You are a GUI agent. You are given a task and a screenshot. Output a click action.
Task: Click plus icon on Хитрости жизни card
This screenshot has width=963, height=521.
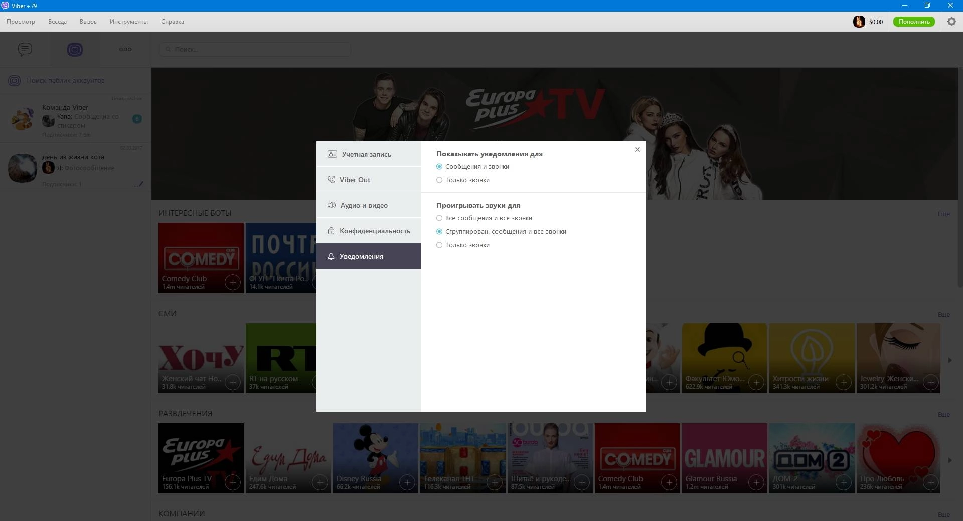coord(844,383)
